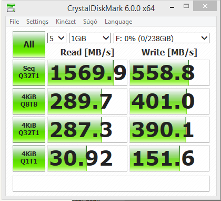Open the Settings menu

(x=37, y=22)
